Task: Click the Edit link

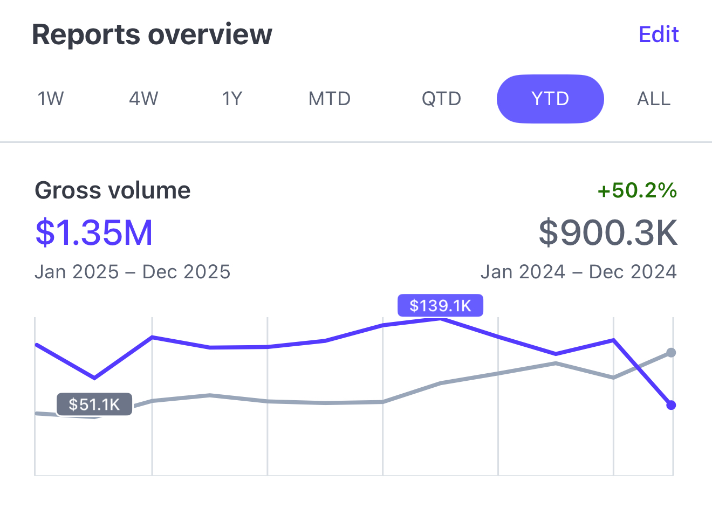Action: [658, 35]
